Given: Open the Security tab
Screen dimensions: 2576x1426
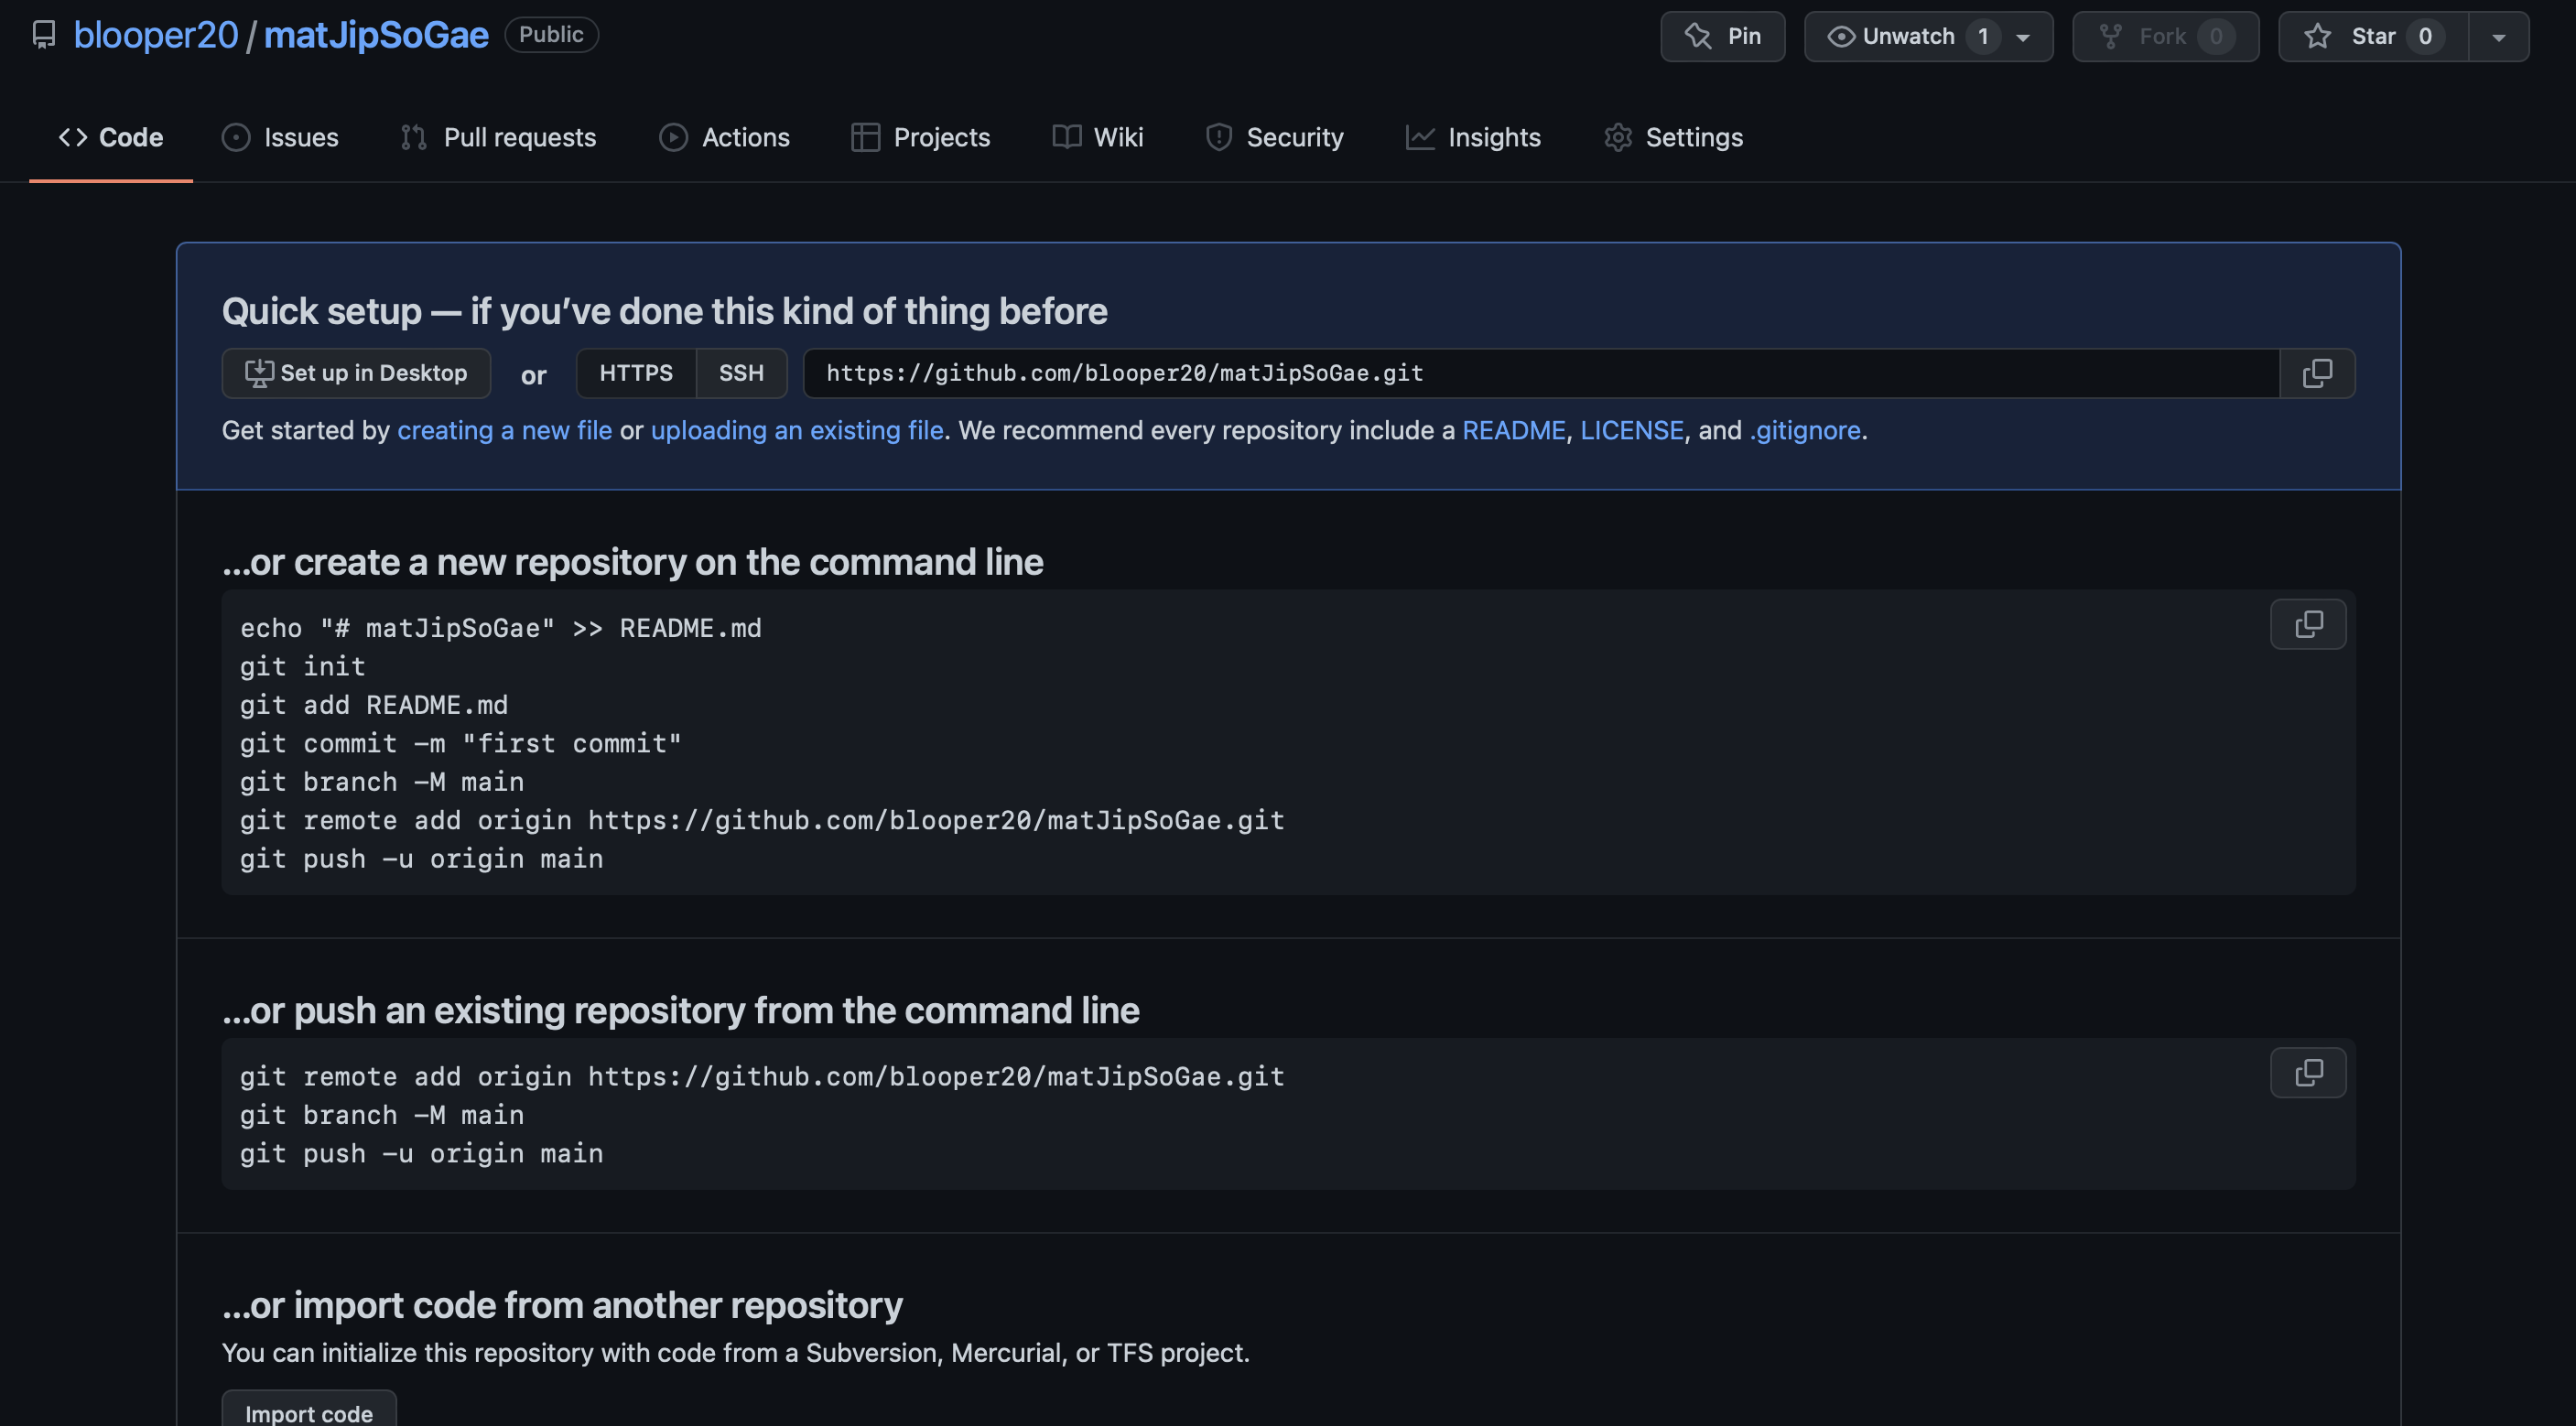Looking at the screenshot, I should point(1274,137).
